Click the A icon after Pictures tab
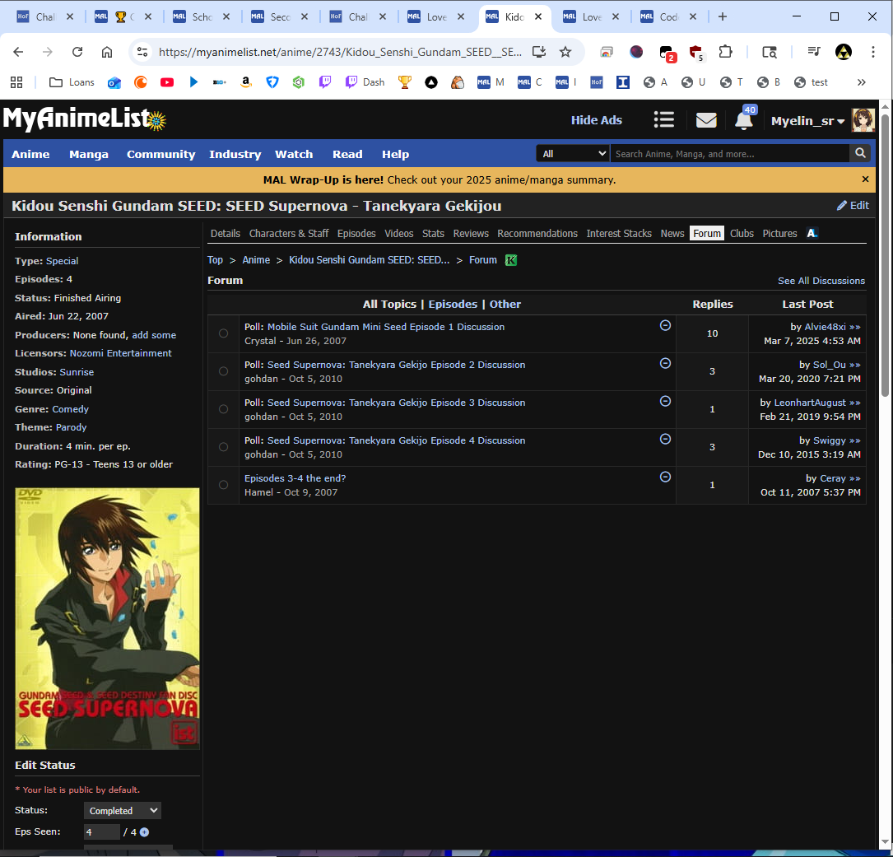893x857 pixels. [x=812, y=233]
